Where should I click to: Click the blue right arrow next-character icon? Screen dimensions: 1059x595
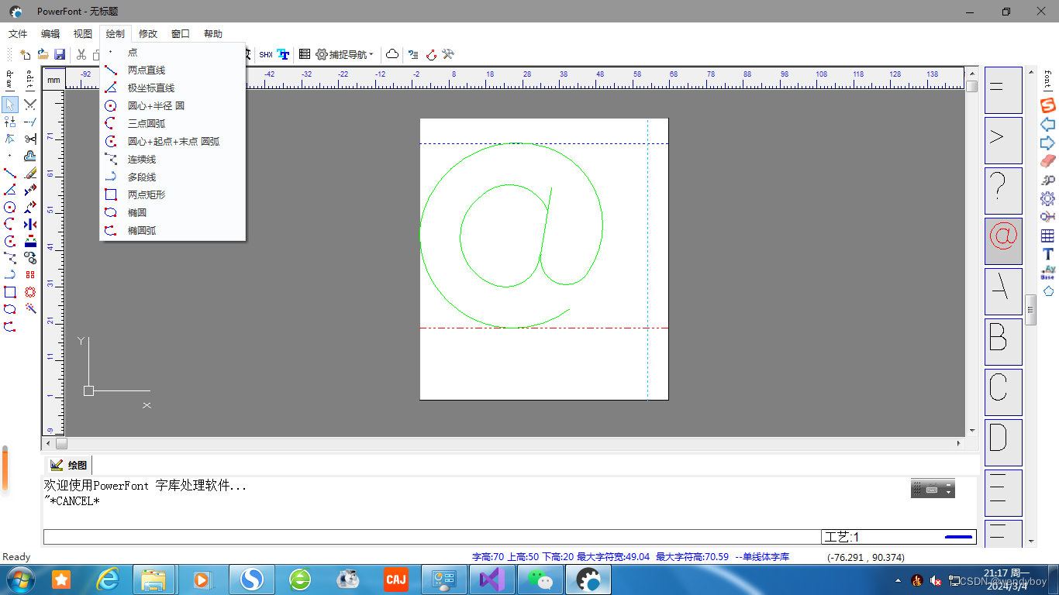coord(1048,143)
